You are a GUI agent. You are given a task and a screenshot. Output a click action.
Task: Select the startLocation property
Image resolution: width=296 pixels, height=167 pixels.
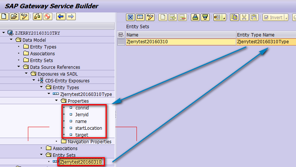89,128
